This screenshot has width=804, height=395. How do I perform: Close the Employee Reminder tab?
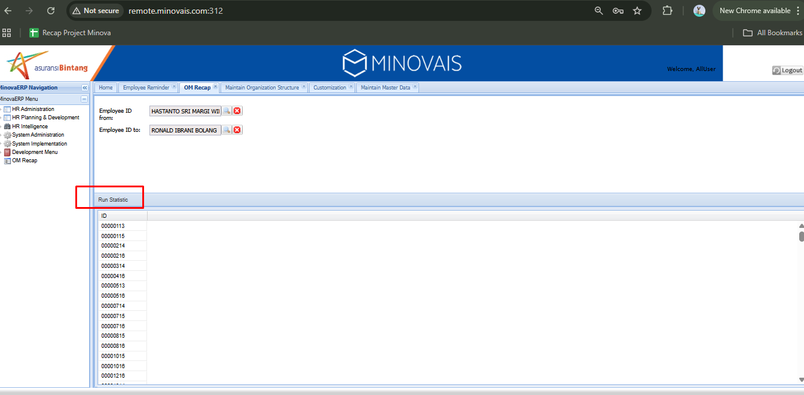point(174,87)
